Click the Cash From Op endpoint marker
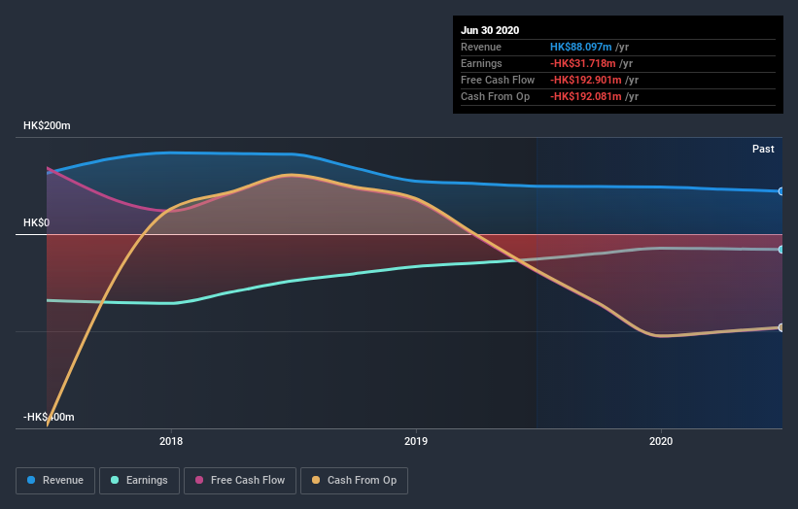 [781, 327]
